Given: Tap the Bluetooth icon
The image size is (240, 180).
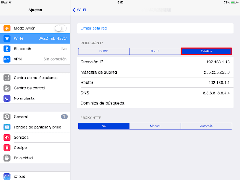Looking at the screenshot, I should point(7,49).
